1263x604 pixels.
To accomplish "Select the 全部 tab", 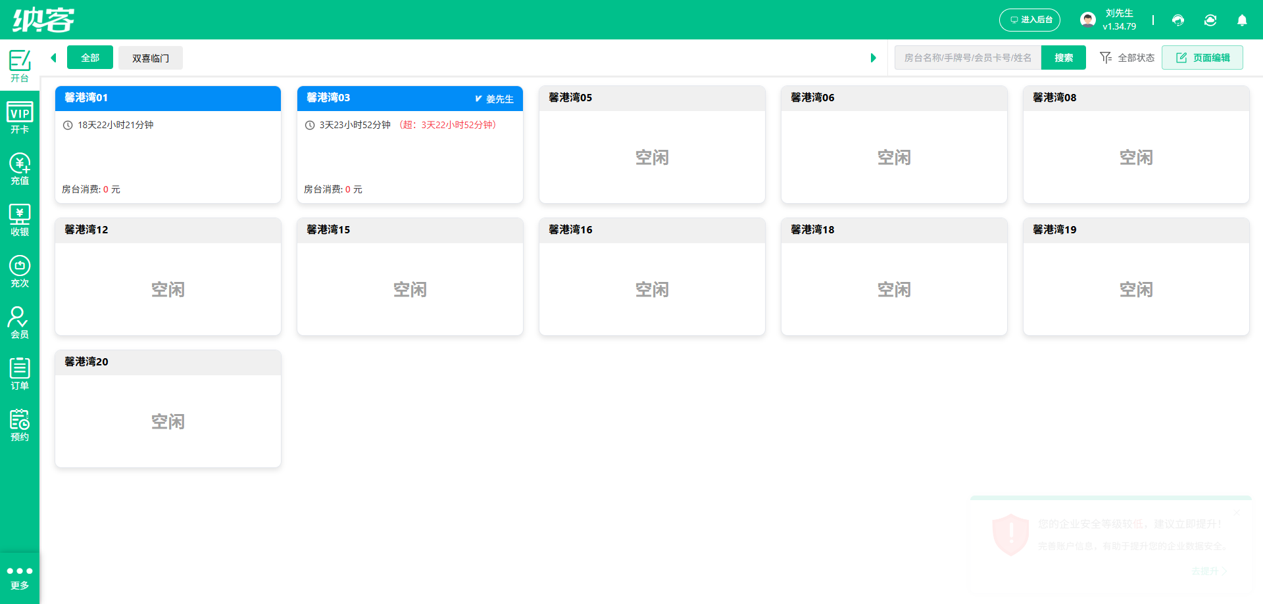I will click(90, 58).
